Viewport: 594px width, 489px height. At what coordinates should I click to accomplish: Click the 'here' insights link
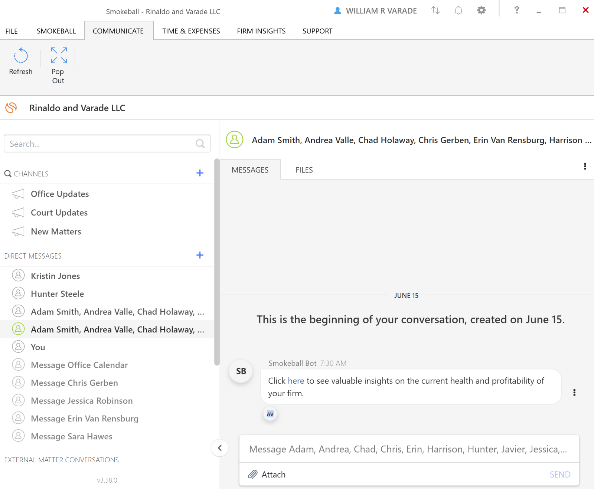coord(296,381)
